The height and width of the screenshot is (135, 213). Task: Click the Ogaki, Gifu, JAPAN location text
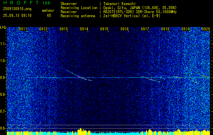coord(140,8)
